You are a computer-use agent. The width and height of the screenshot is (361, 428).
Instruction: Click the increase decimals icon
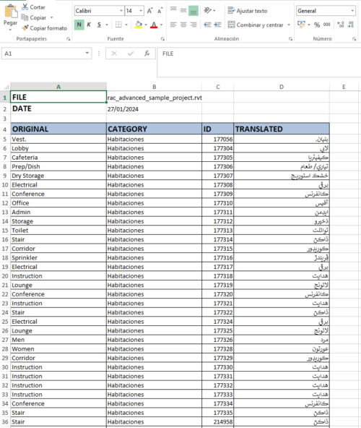pos(341,25)
